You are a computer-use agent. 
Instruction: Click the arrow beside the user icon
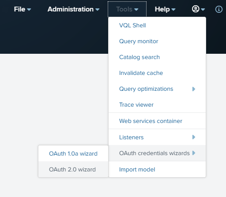(x=203, y=10)
